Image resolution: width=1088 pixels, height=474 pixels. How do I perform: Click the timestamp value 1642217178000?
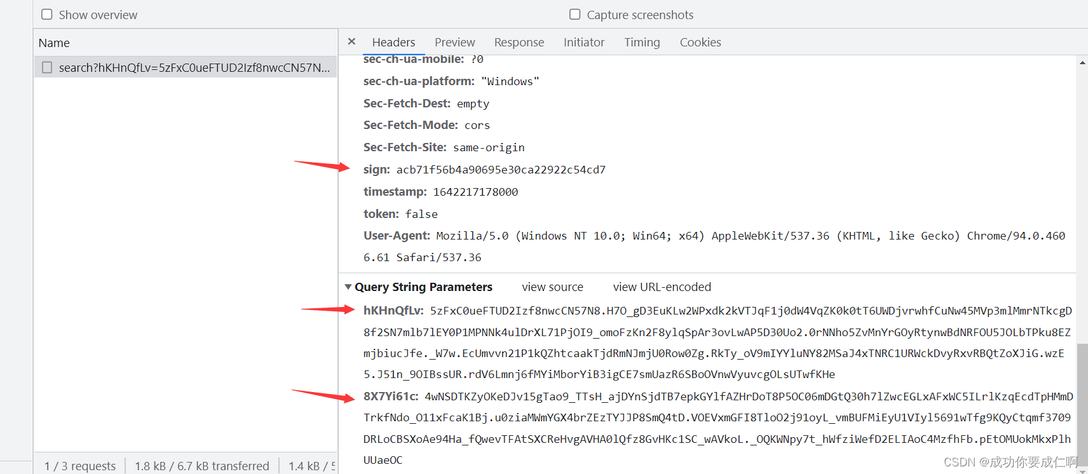(x=475, y=192)
